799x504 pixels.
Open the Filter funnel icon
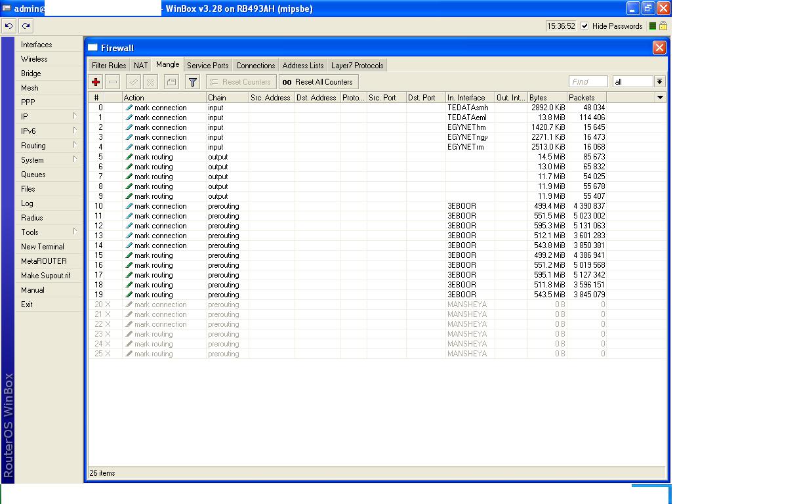coord(192,82)
